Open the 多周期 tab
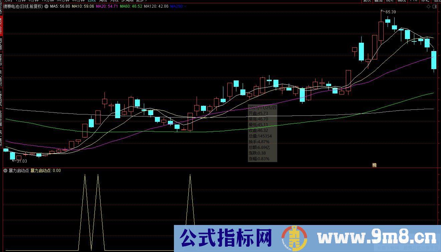The width and height of the screenshot is (441, 252). 128,1
